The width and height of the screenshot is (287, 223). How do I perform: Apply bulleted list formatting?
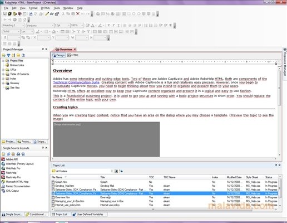(x=151, y=26)
